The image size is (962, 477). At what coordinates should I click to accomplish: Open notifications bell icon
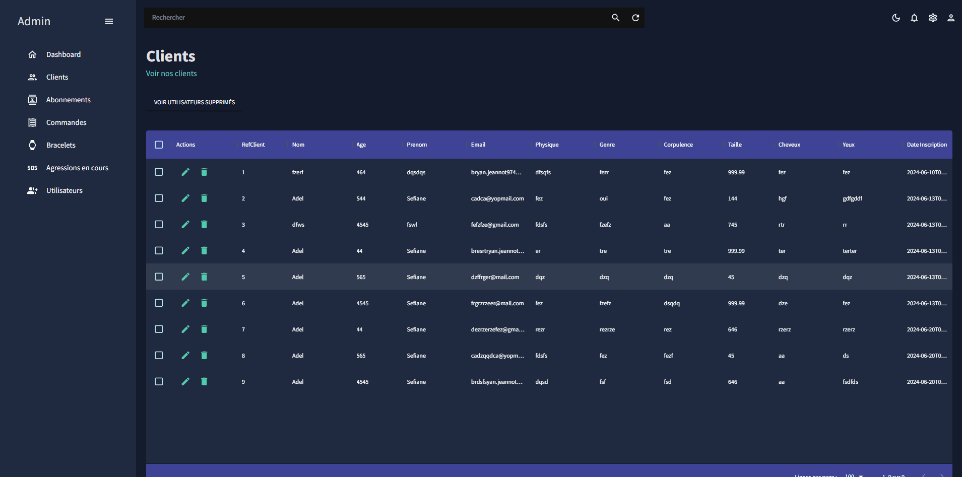(914, 18)
